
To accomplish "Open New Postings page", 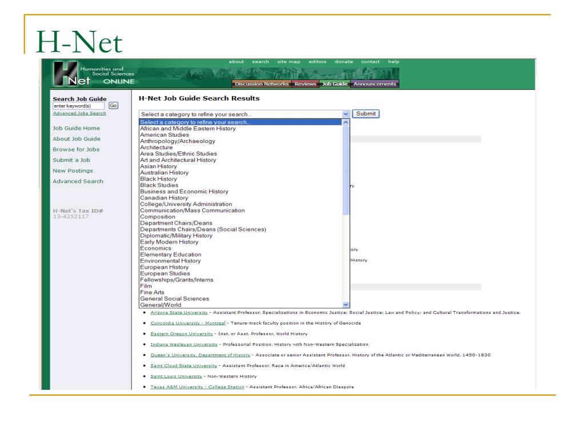I will [73, 170].
